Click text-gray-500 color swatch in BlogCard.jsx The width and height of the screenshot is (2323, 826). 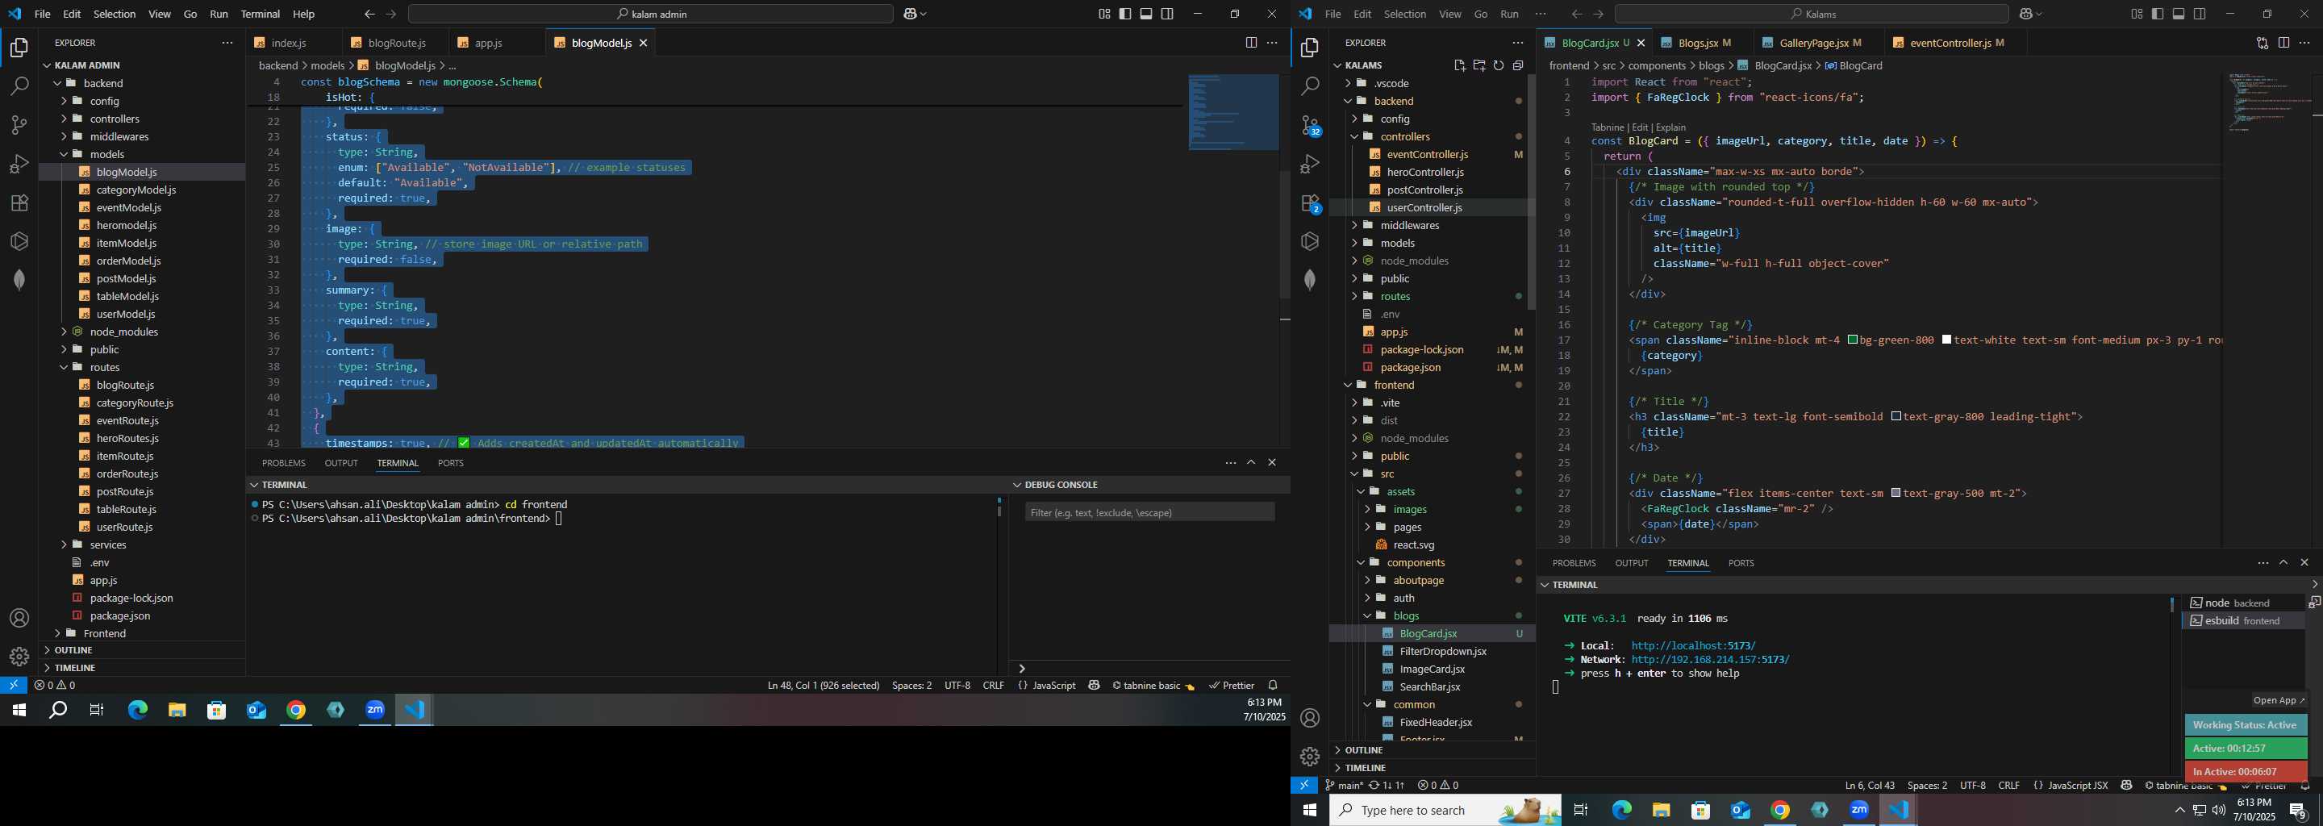[x=1896, y=493]
